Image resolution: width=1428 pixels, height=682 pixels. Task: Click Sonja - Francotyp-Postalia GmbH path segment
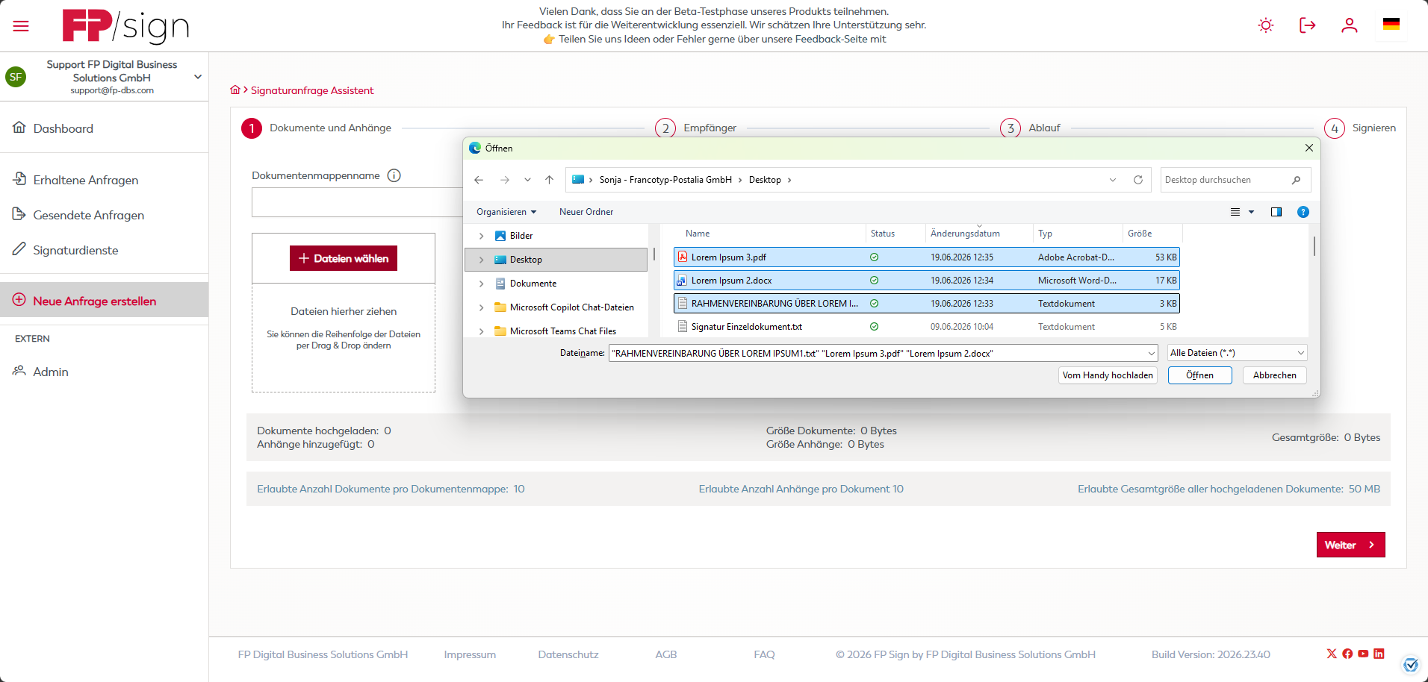tap(665, 180)
